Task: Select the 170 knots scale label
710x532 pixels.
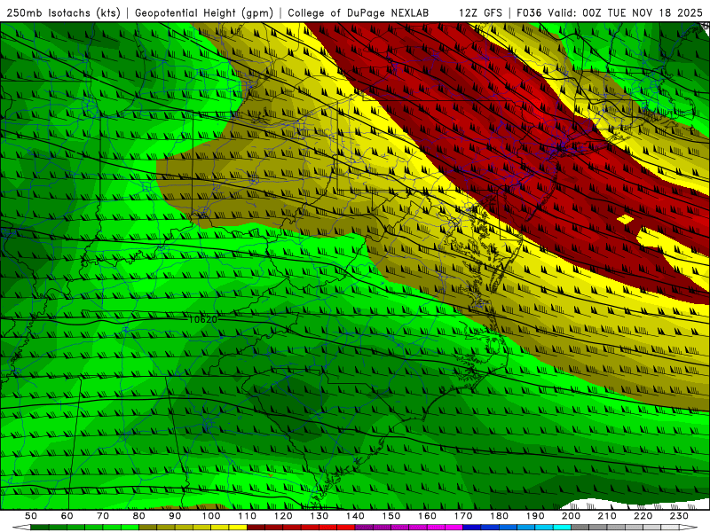Action: 463,516
